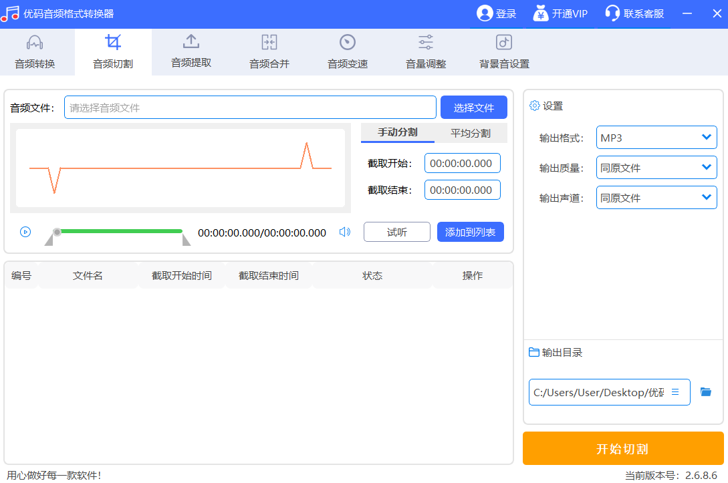Select the 手动分割 manual split tab
The height and width of the screenshot is (483, 728).
pyautogui.click(x=398, y=132)
